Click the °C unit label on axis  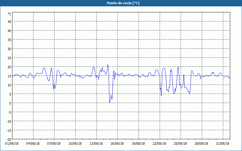point(9,14)
